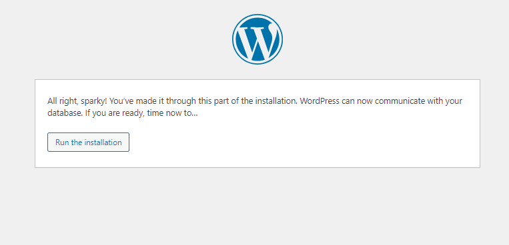Click the Run the installation button
The width and height of the screenshot is (509, 245).
[x=88, y=142]
